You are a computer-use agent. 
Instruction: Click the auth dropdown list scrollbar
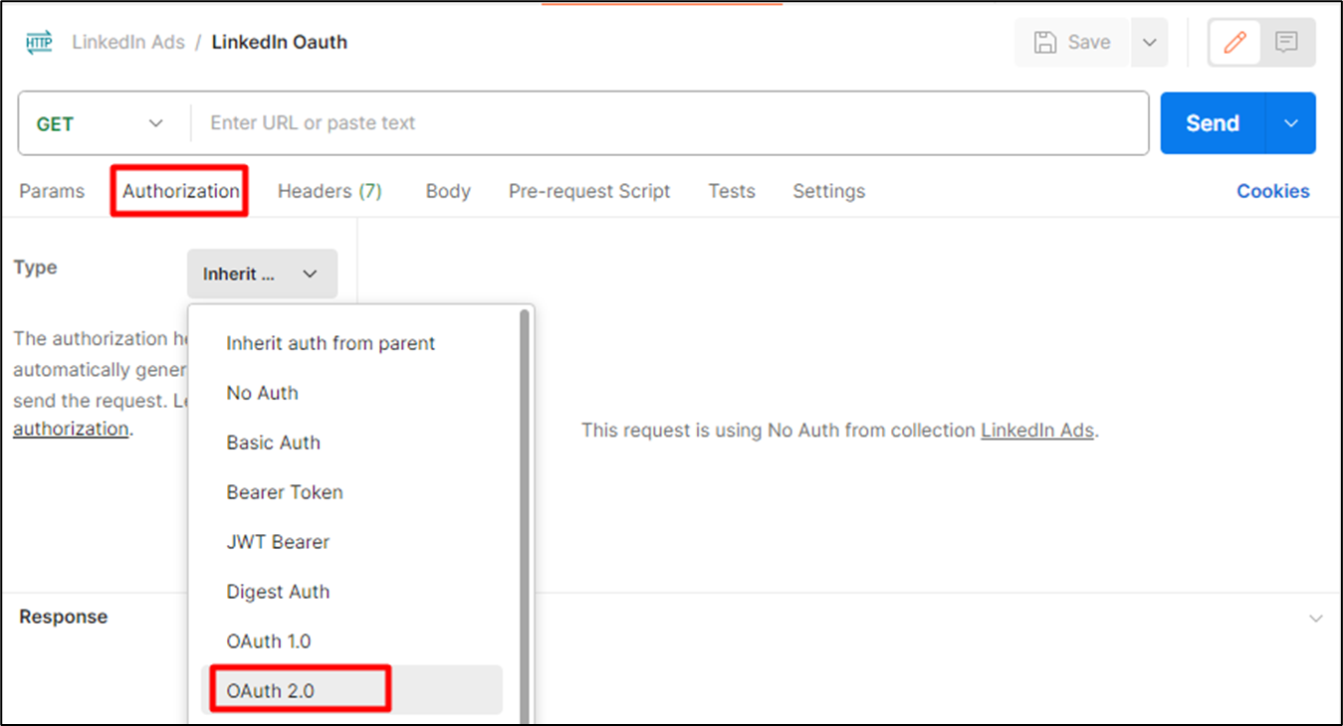pos(524,515)
